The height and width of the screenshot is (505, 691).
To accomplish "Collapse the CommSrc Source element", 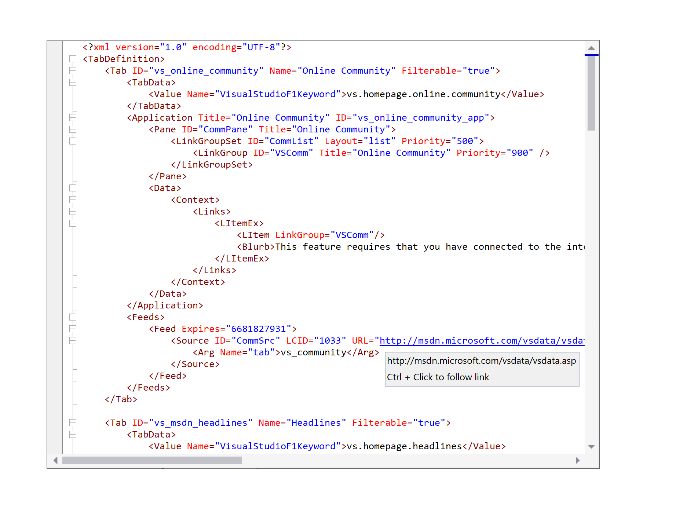I will point(73,340).
